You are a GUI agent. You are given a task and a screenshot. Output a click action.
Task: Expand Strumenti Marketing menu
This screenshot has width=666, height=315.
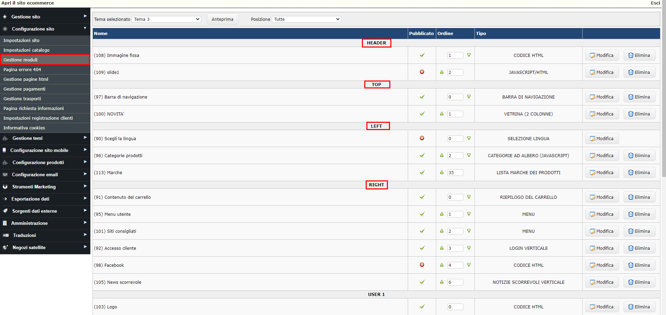pyautogui.click(x=45, y=187)
